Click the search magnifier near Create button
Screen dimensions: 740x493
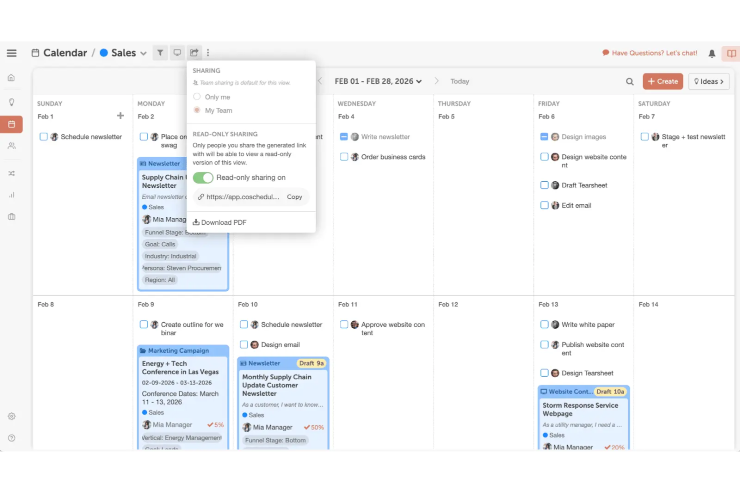tap(629, 81)
